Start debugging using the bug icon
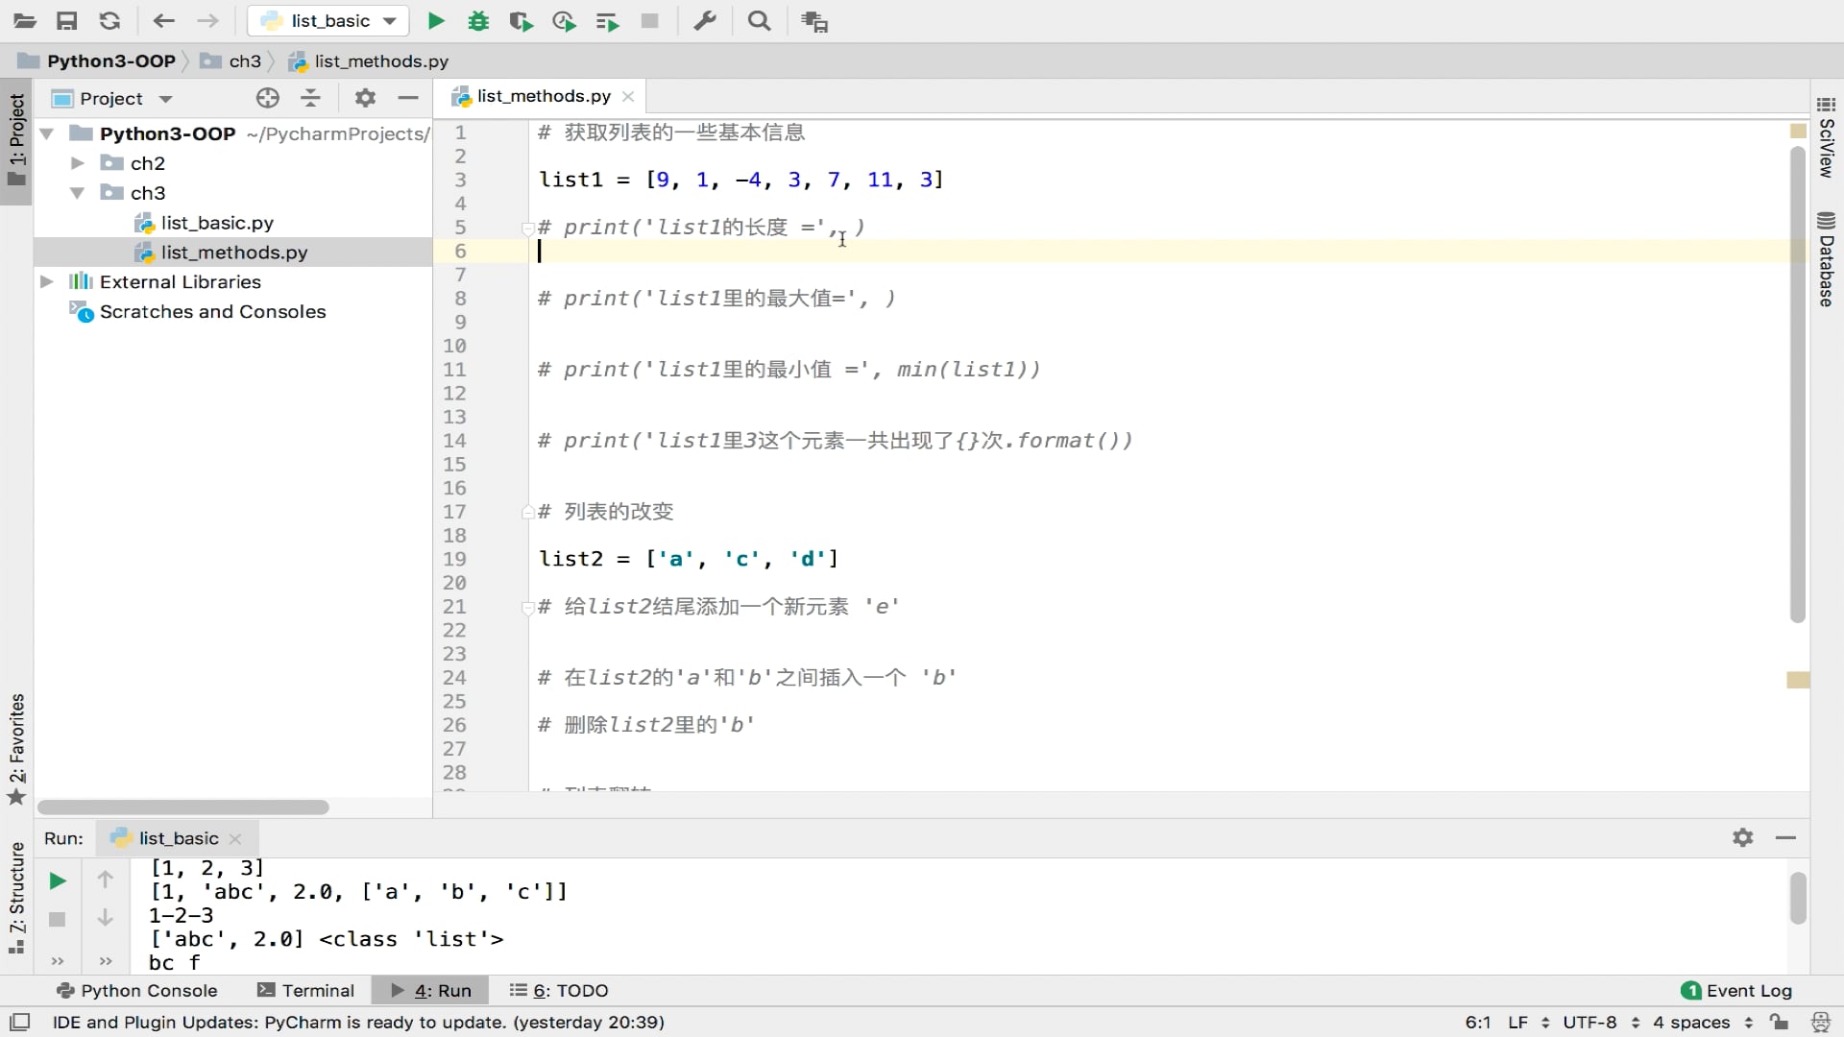This screenshot has height=1037, width=1844. pyautogui.click(x=478, y=20)
